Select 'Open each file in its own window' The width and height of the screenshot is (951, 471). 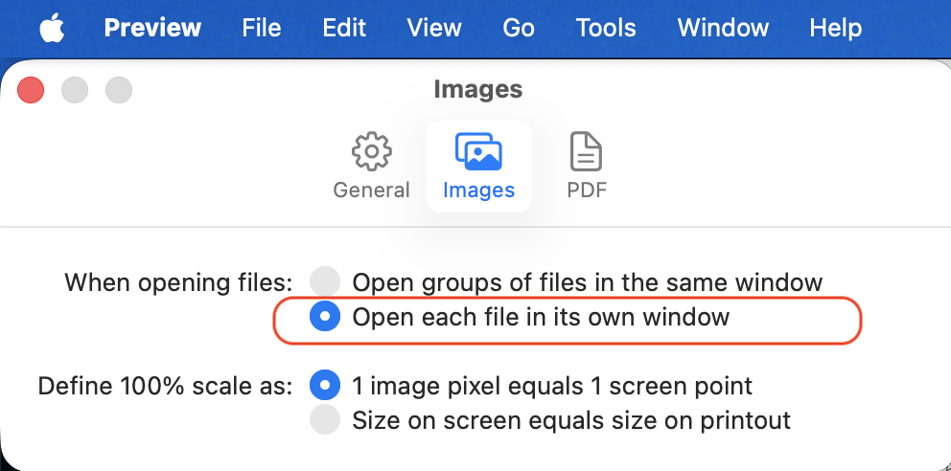[326, 317]
